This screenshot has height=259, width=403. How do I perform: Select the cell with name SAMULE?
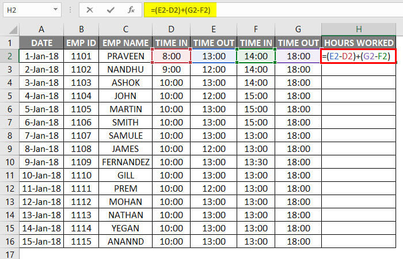126,136
